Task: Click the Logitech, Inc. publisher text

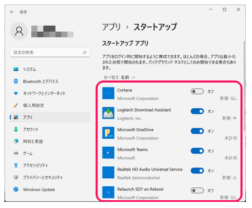Action: (x=129, y=118)
